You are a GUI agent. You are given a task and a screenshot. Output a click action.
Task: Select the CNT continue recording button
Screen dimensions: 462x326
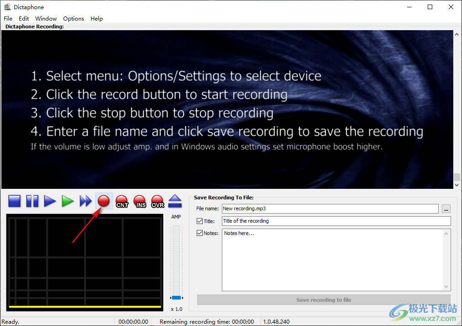tap(122, 201)
